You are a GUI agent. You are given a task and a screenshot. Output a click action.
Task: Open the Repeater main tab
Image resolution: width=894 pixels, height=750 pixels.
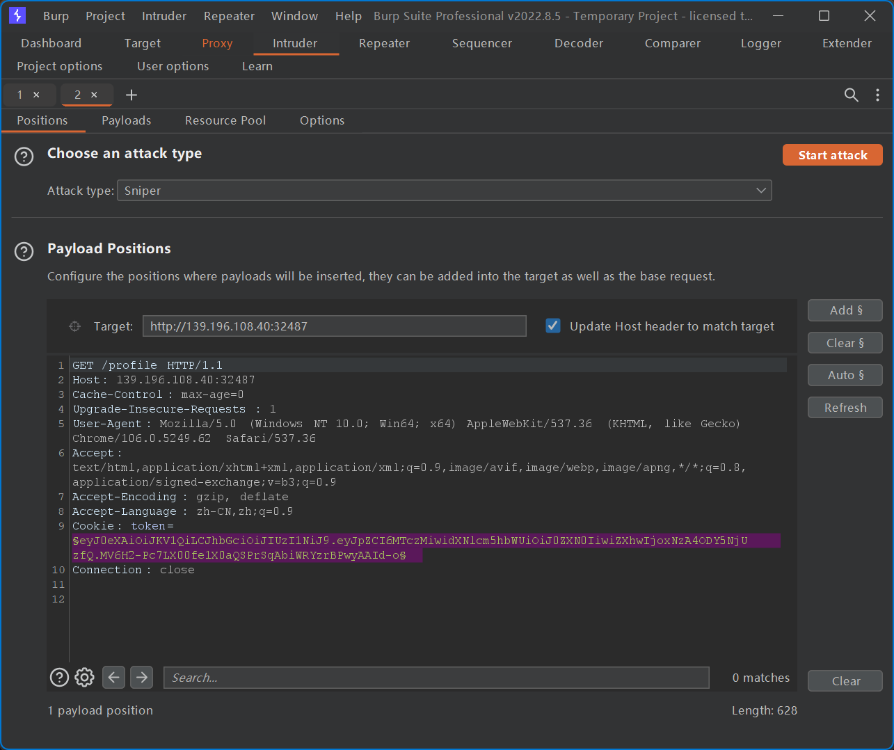coord(384,43)
